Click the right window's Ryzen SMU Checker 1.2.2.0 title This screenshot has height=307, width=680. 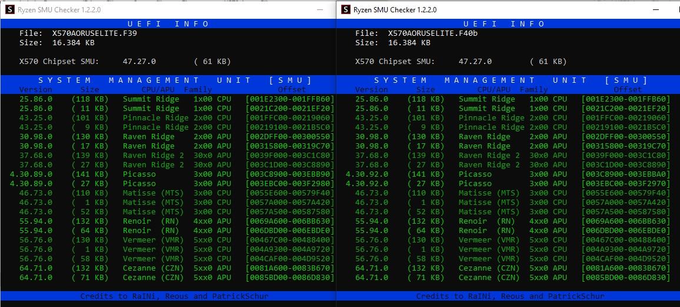click(x=395, y=9)
